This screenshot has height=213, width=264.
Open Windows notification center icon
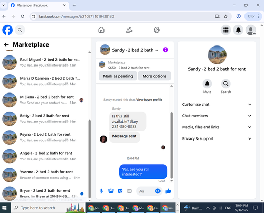click(x=256, y=208)
